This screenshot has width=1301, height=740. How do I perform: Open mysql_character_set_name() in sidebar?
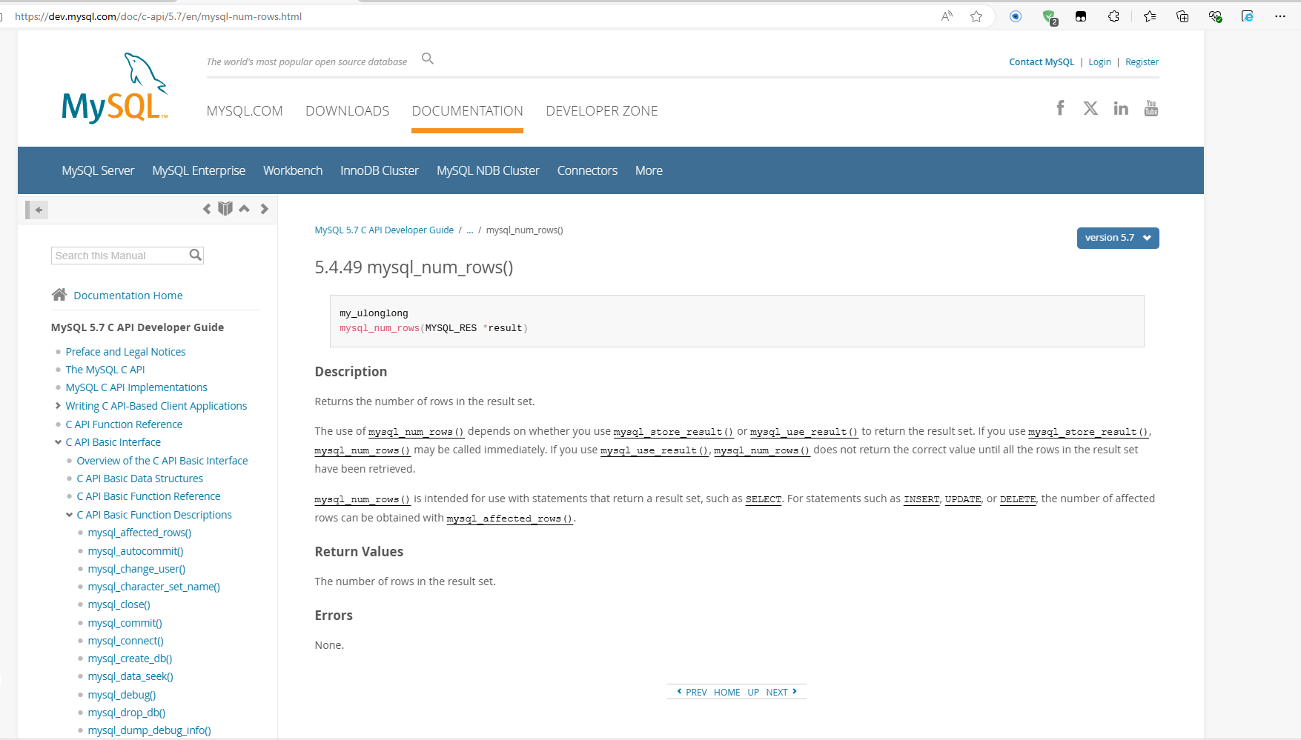pos(154,587)
